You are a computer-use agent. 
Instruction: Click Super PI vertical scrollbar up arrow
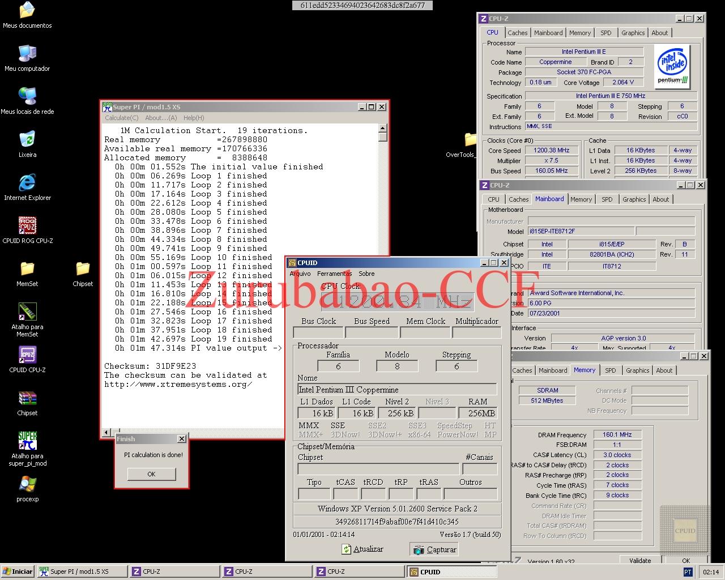pyautogui.click(x=383, y=128)
